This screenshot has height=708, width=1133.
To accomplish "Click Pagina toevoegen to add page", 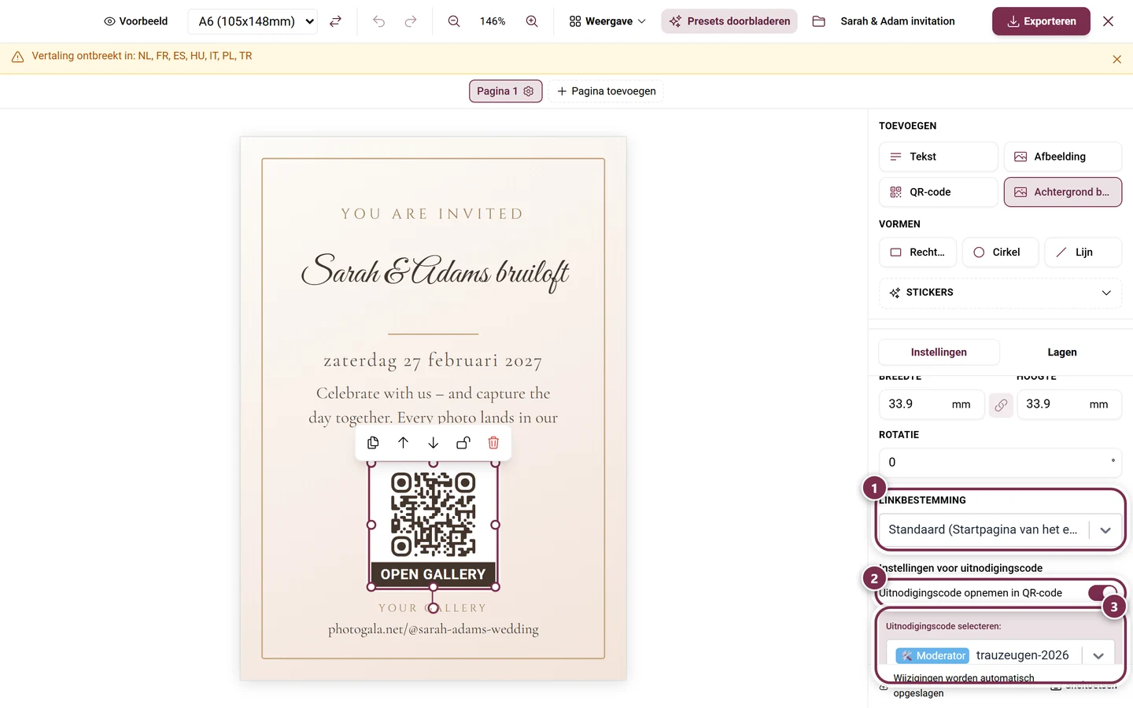I will click(x=607, y=91).
